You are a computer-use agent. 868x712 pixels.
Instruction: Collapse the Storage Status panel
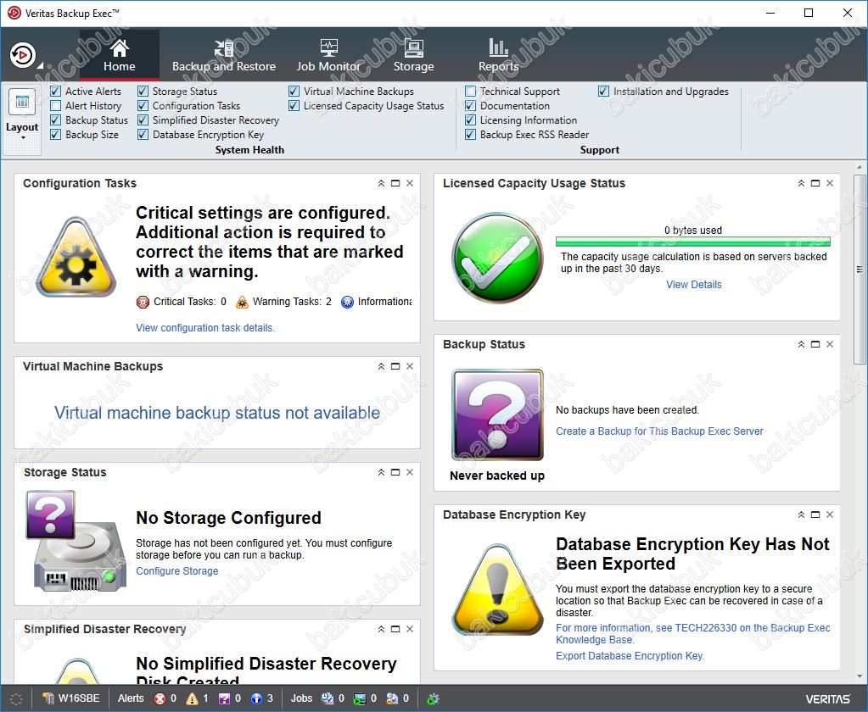pos(382,473)
